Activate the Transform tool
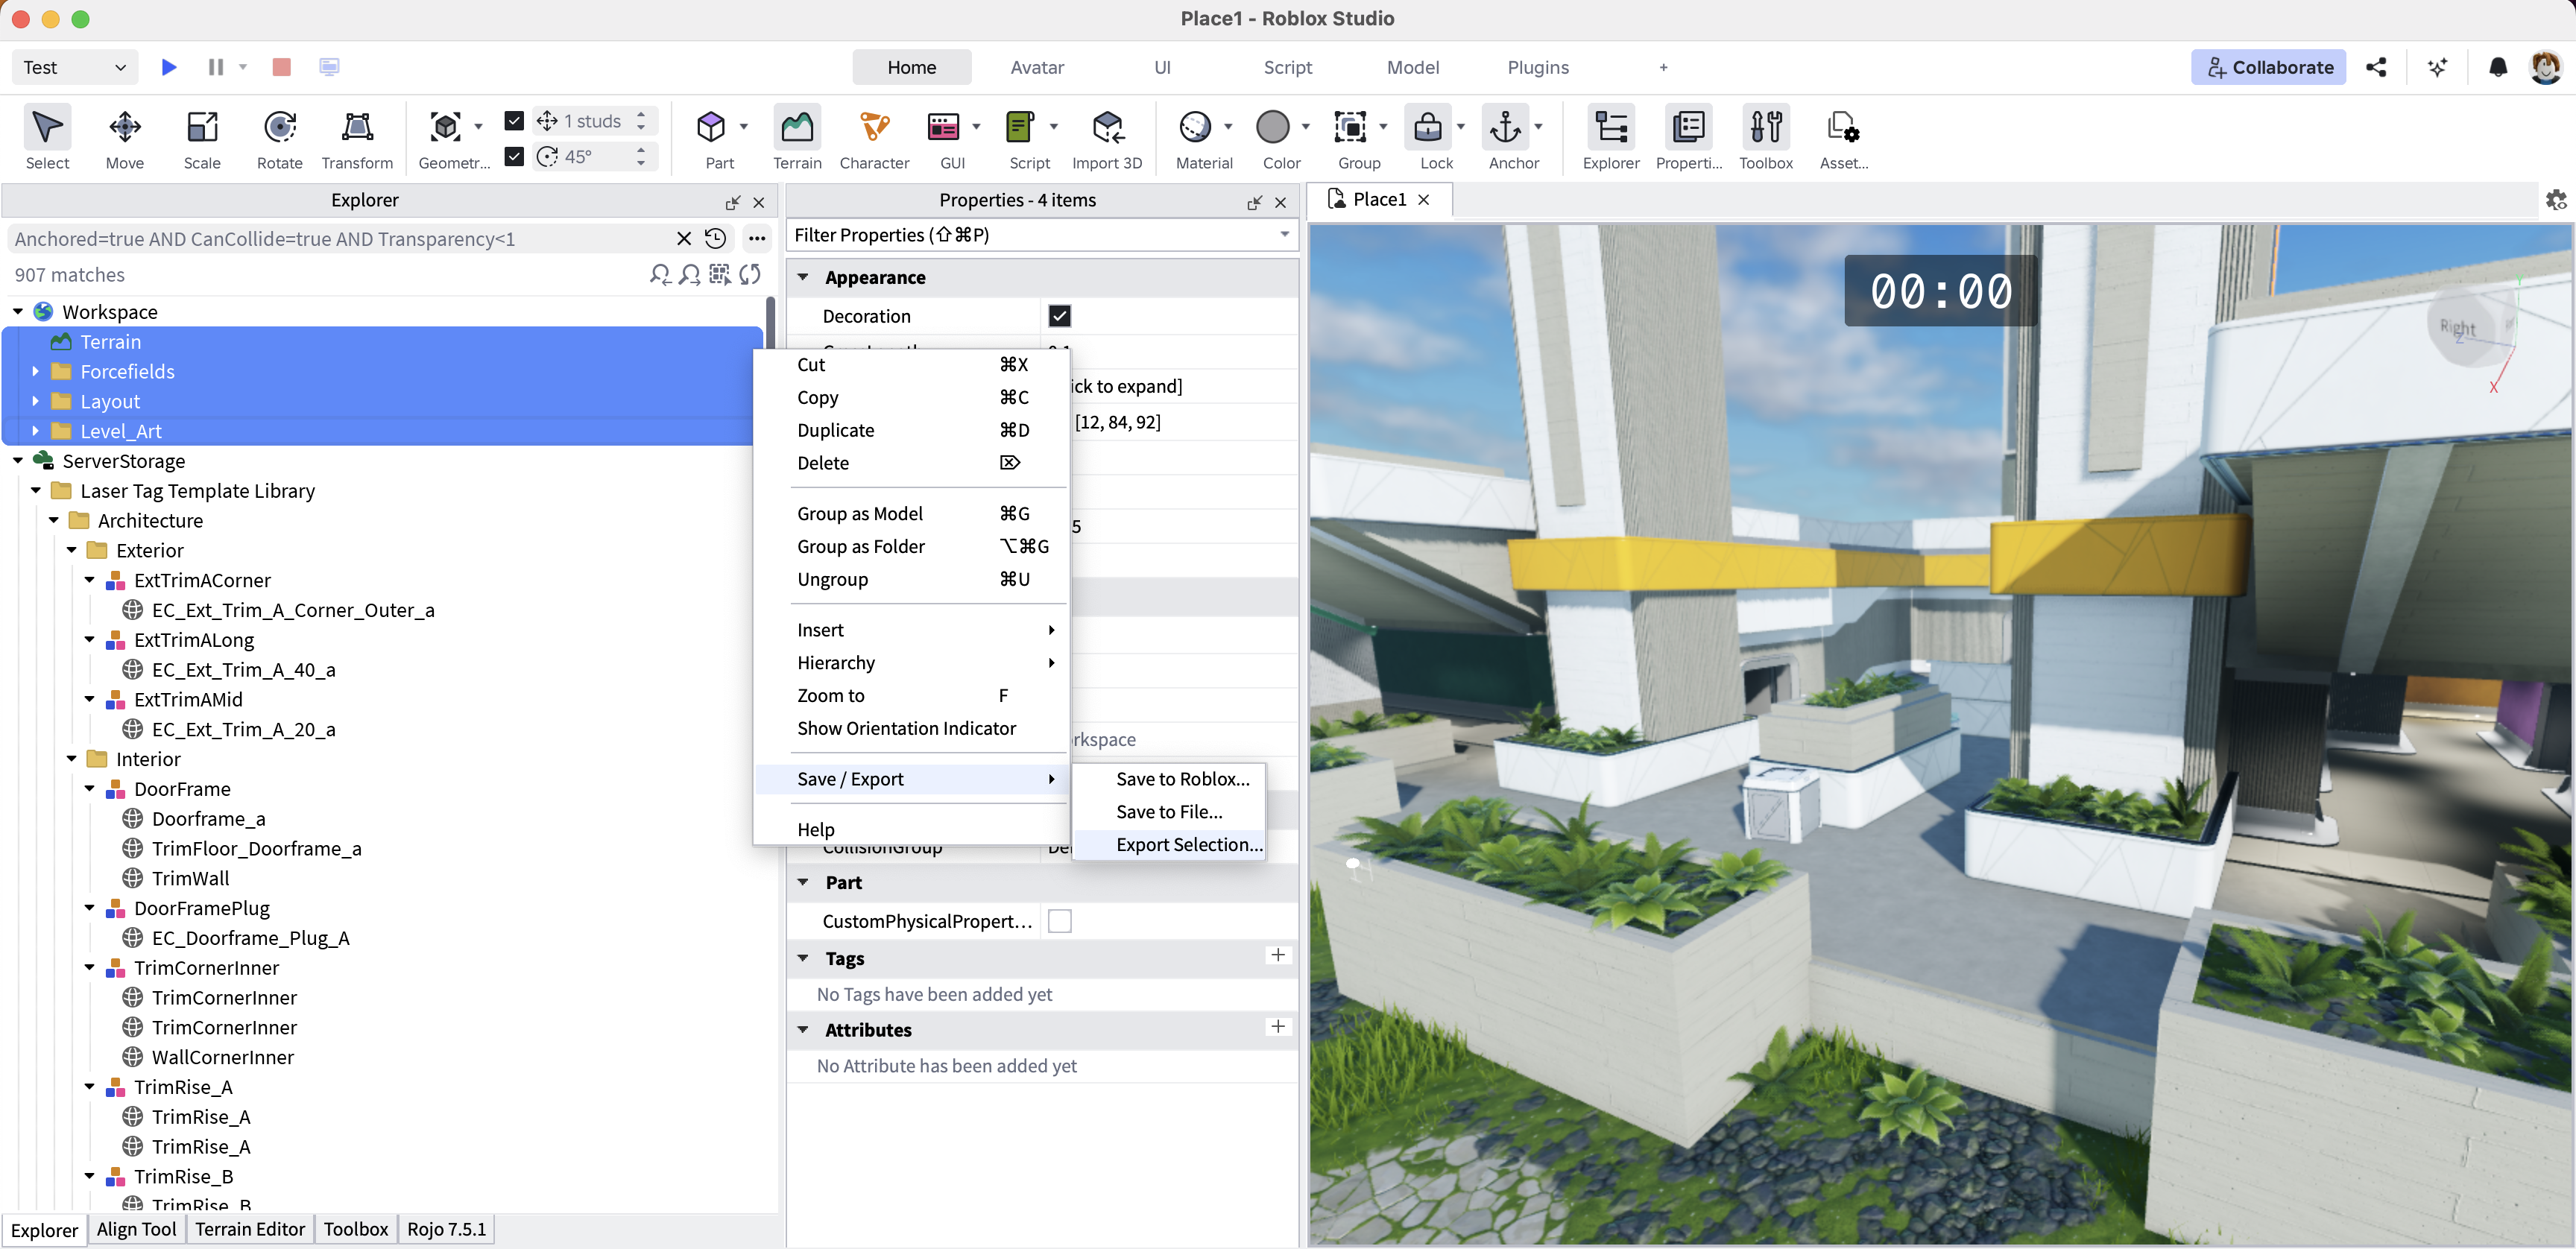 [357, 137]
